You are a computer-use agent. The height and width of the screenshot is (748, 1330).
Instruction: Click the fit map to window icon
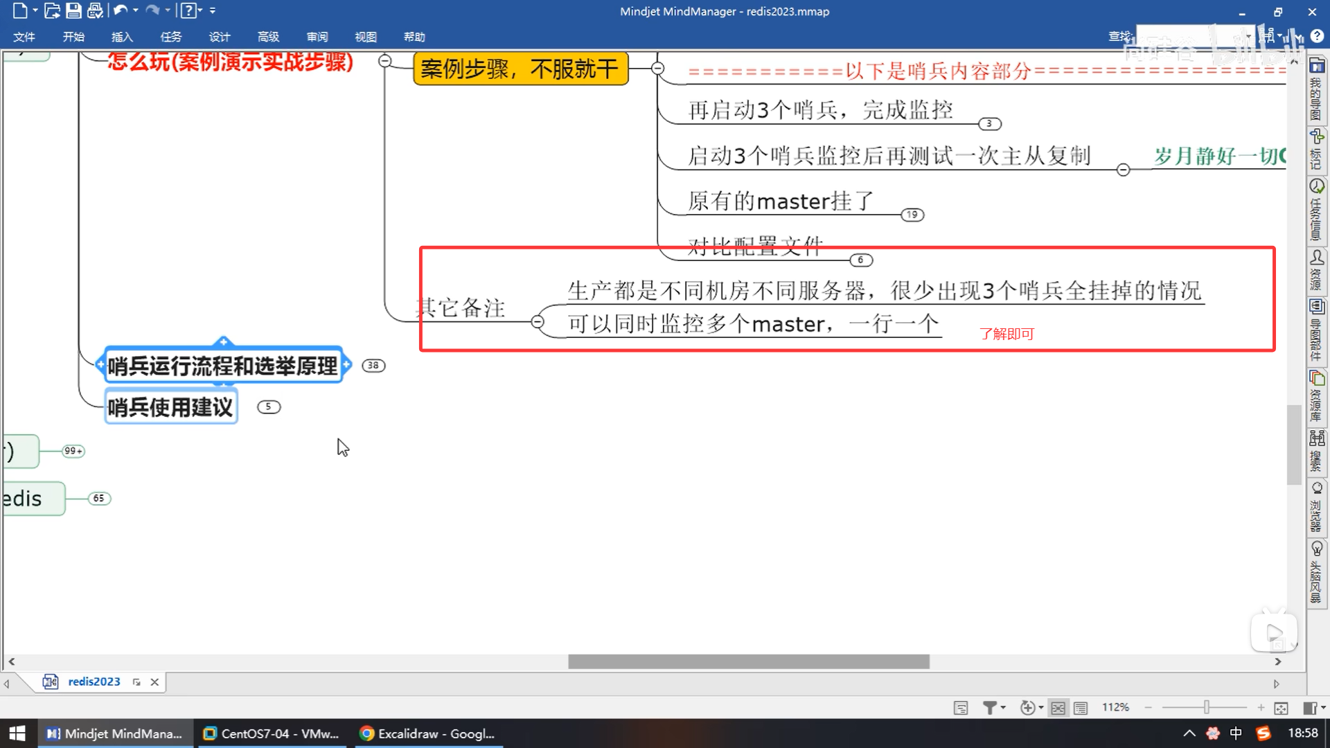(x=1281, y=707)
